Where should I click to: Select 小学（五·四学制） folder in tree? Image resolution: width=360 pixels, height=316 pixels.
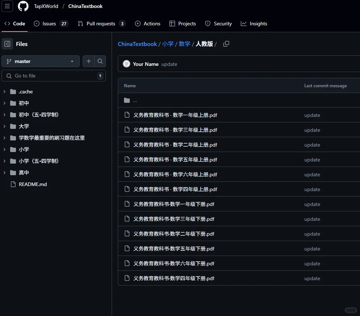pyautogui.click(x=38, y=161)
